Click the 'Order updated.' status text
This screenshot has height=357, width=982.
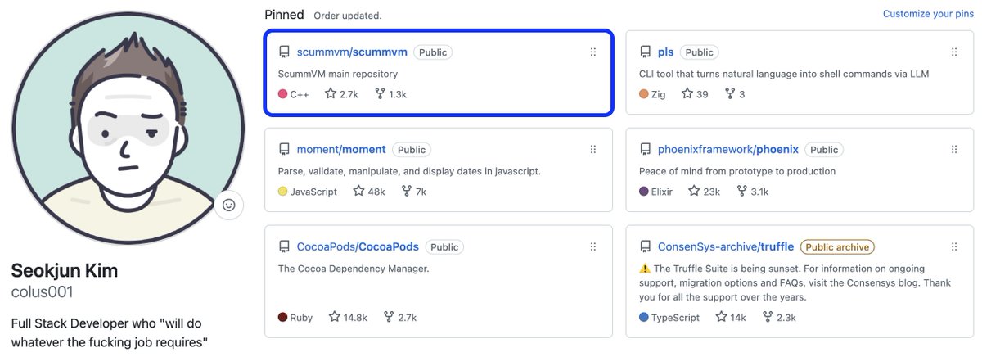click(x=348, y=16)
